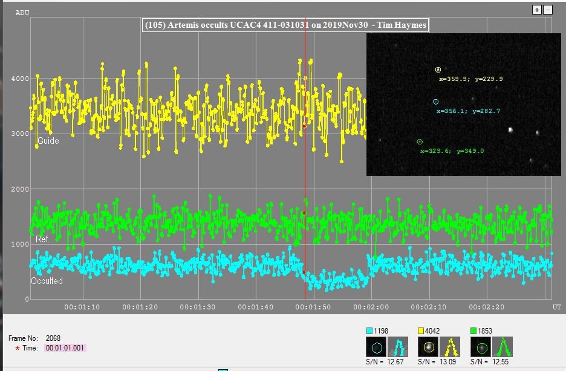
Task: Select the cyan aperture star image thumbnail
Action: (x=377, y=347)
